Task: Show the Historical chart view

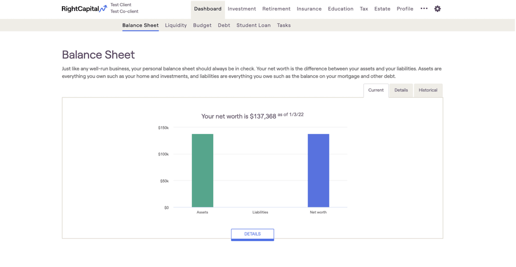Action: click(x=428, y=90)
